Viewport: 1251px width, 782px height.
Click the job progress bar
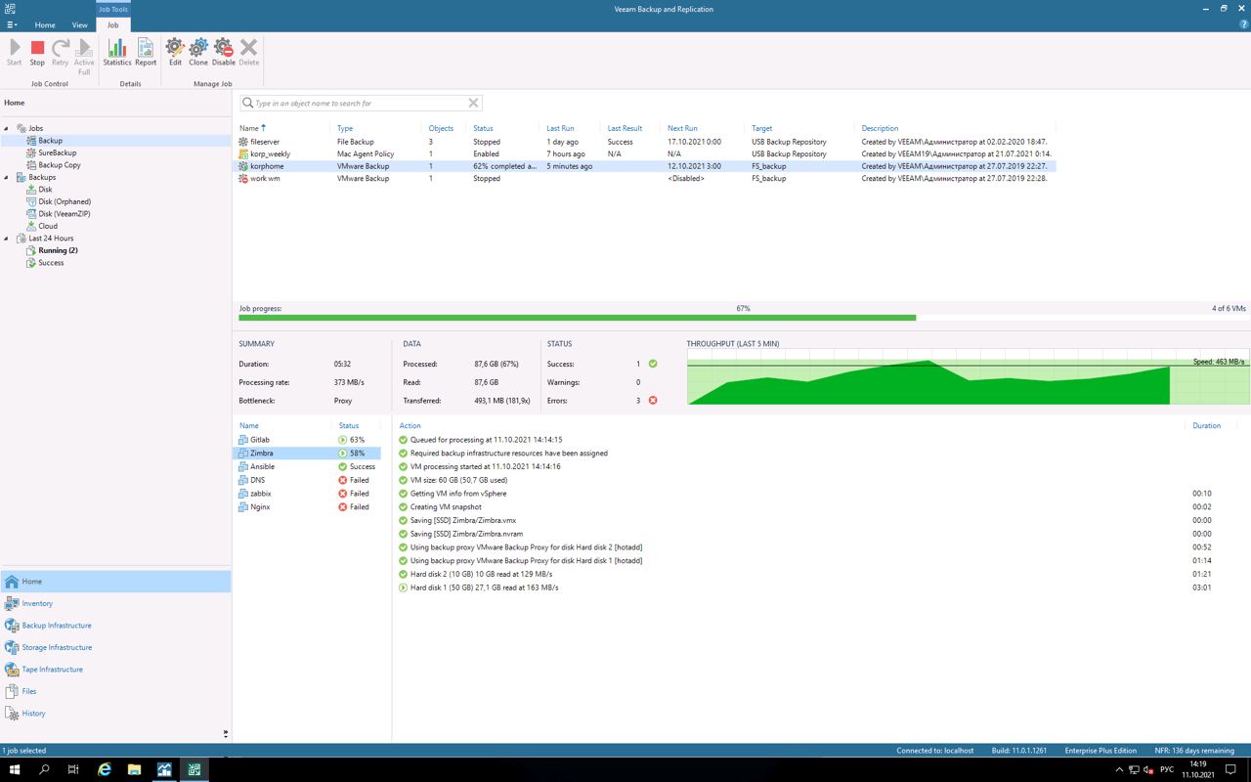point(743,317)
